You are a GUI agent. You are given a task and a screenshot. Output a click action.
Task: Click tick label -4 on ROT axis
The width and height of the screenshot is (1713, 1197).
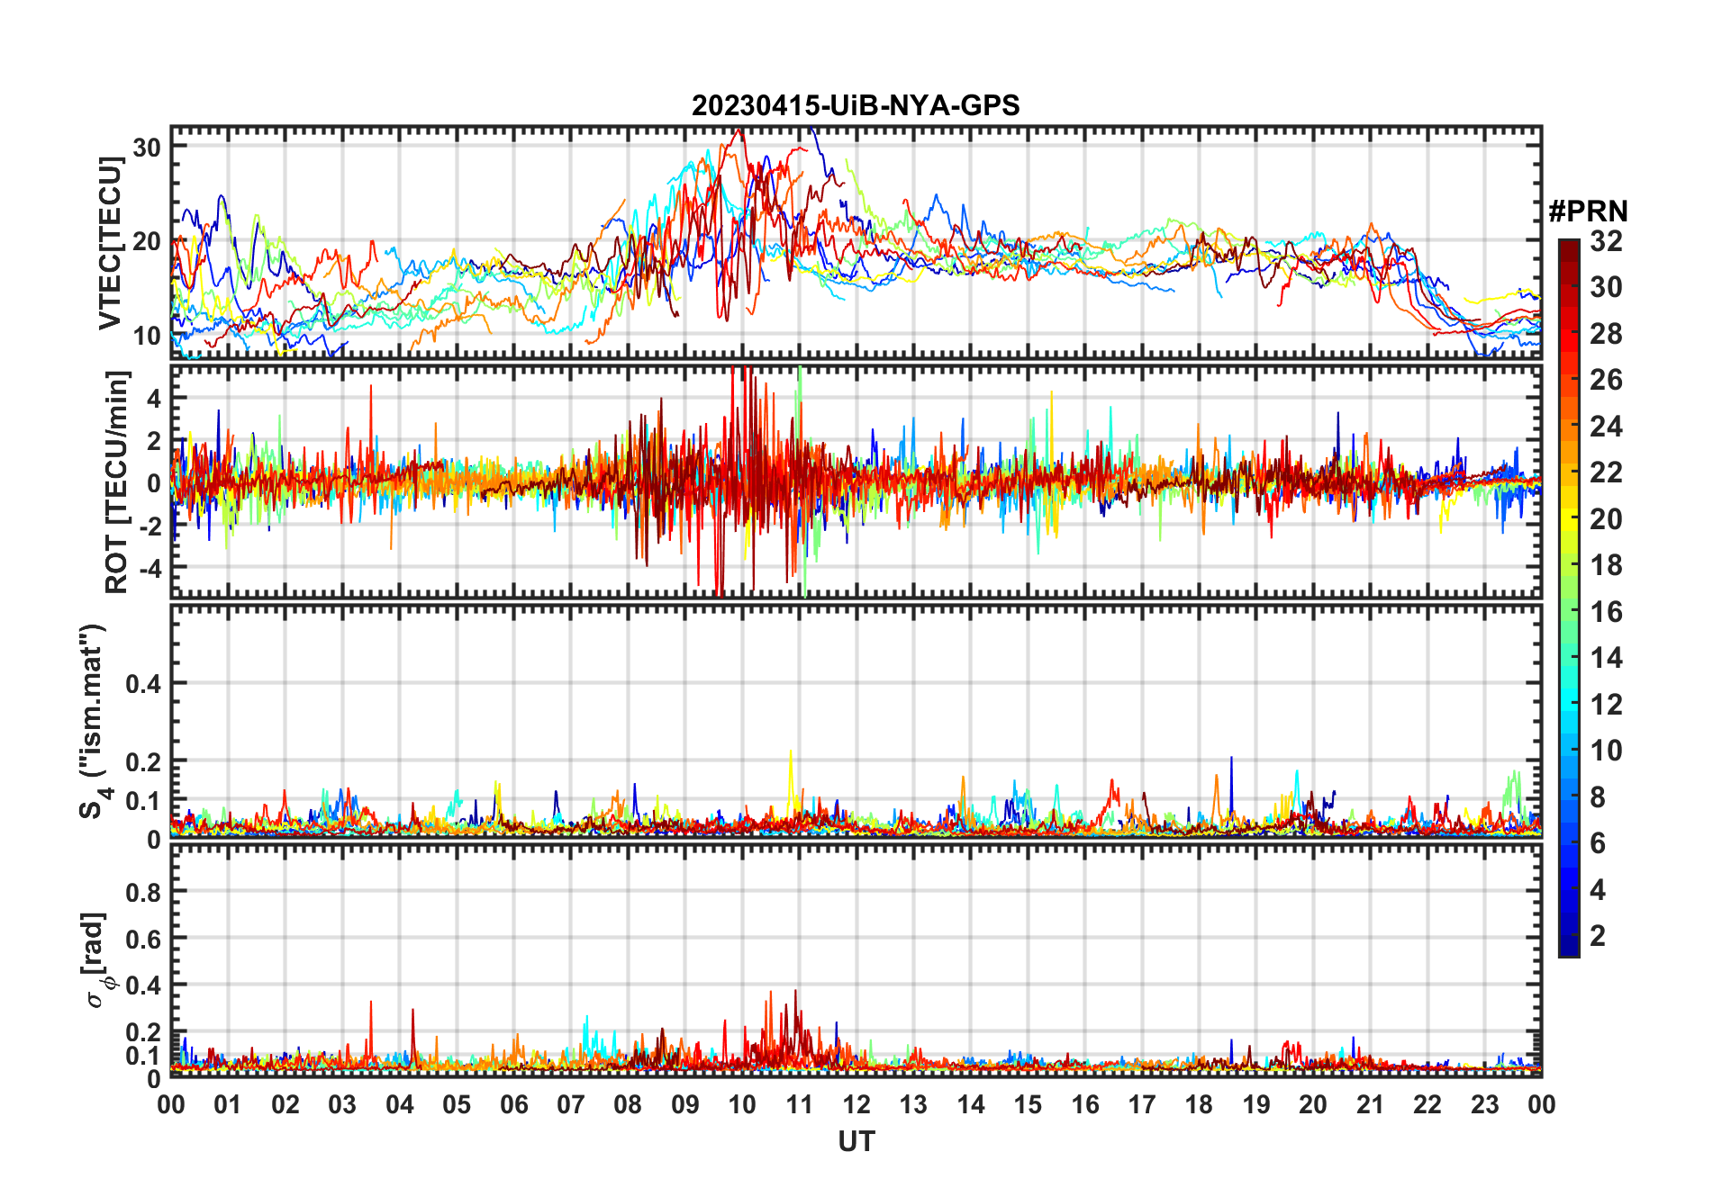point(150,568)
